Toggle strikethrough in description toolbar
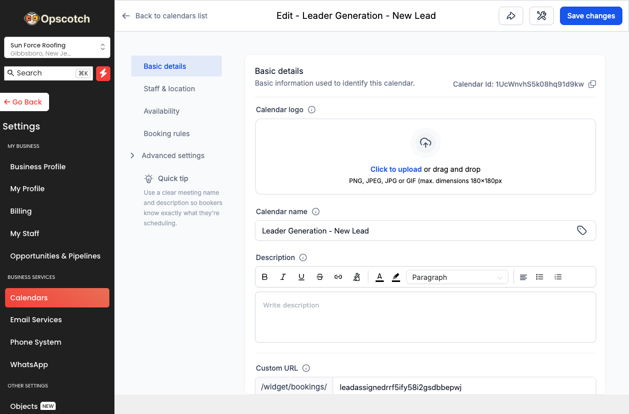The height and width of the screenshot is (414, 629). tap(320, 277)
